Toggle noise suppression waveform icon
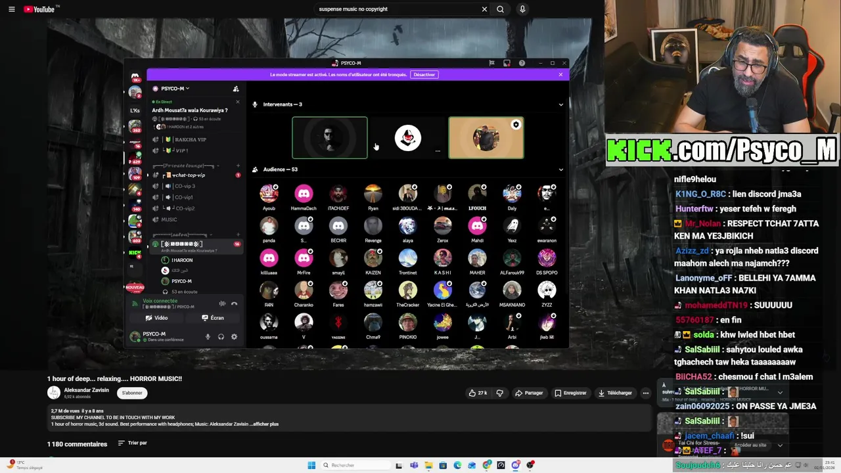 pyautogui.click(x=222, y=304)
